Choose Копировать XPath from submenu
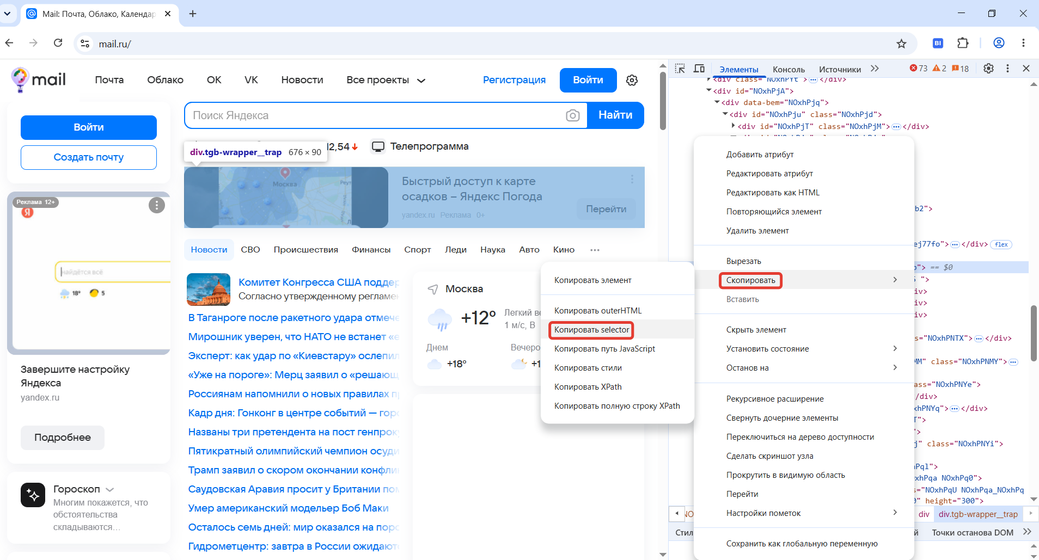The width and height of the screenshot is (1039, 560). pos(588,386)
